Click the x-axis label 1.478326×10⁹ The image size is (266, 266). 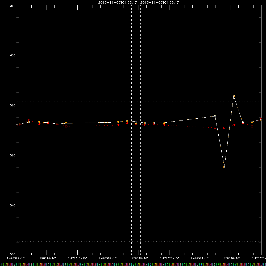pos(231,258)
